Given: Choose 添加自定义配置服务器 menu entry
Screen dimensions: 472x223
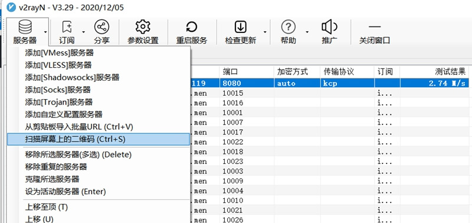Looking at the screenshot, I should click(x=99, y=114).
